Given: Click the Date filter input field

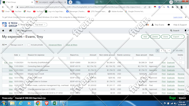Looking at the screenshot, I should click(20, 58).
